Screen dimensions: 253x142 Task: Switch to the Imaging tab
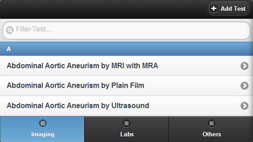click(x=42, y=129)
